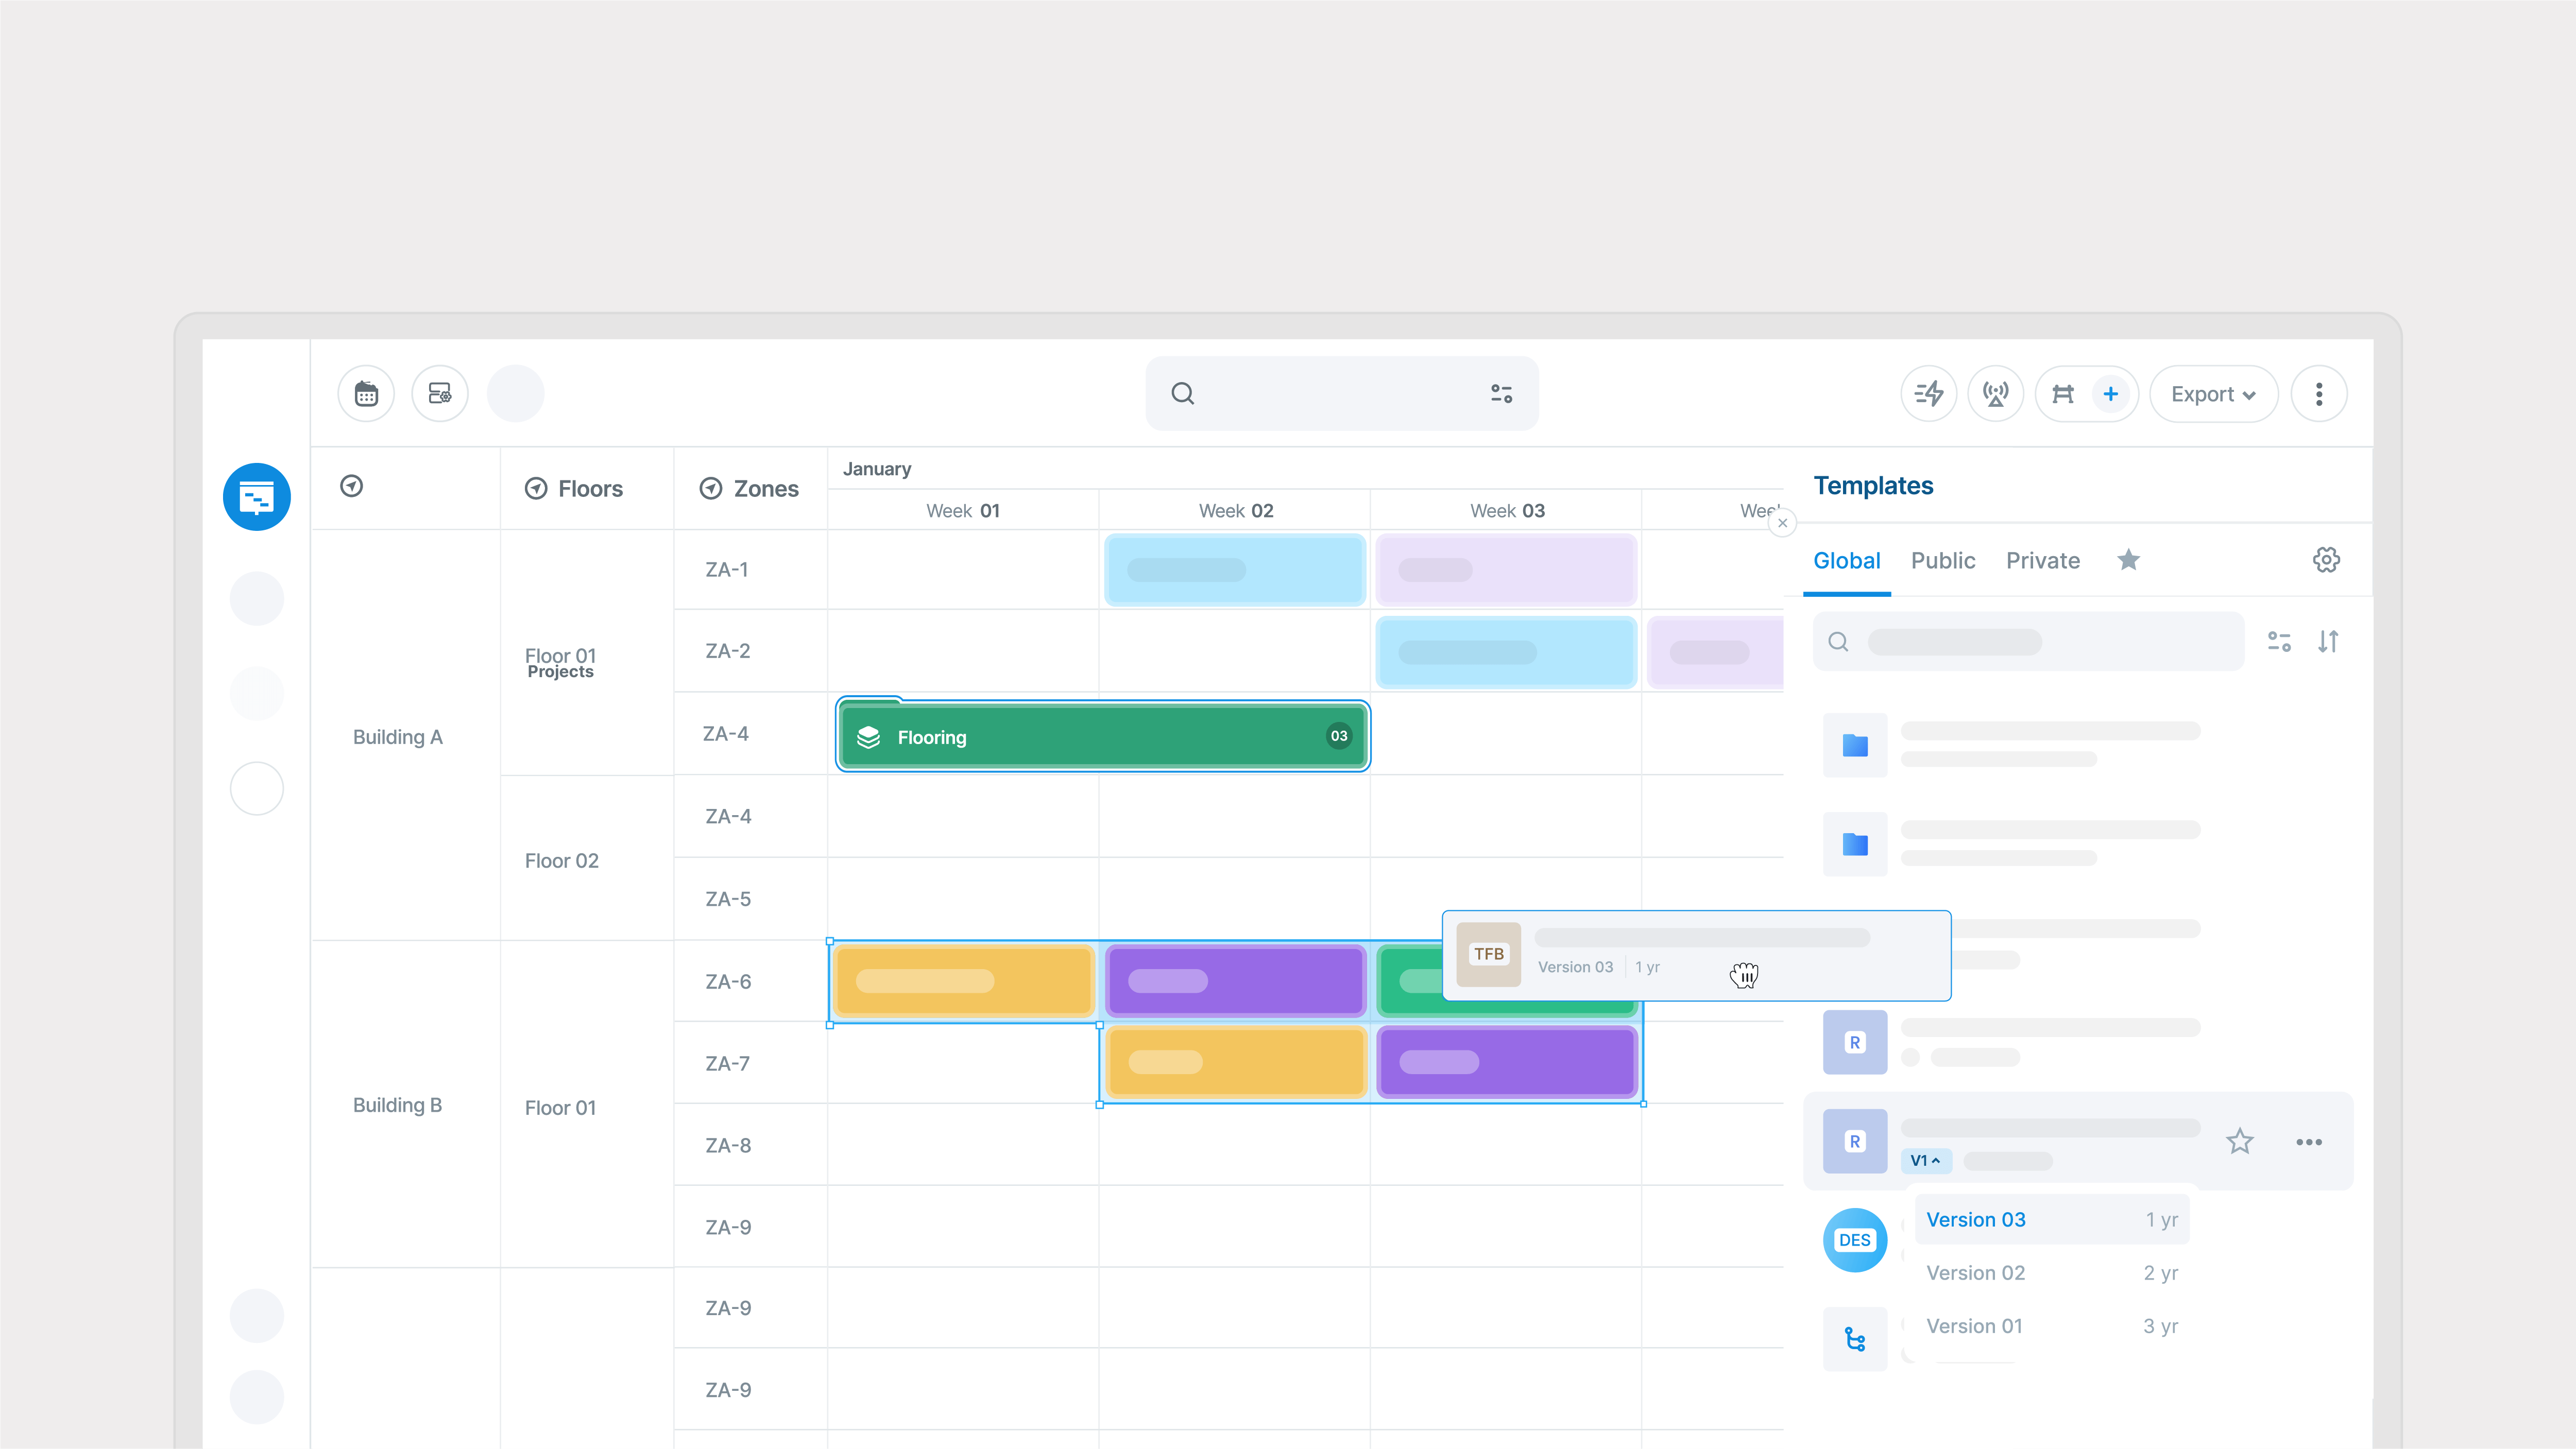Click the add button beside the frame icon
Viewport: 2576px width, 1449px height.
[x=2111, y=393]
